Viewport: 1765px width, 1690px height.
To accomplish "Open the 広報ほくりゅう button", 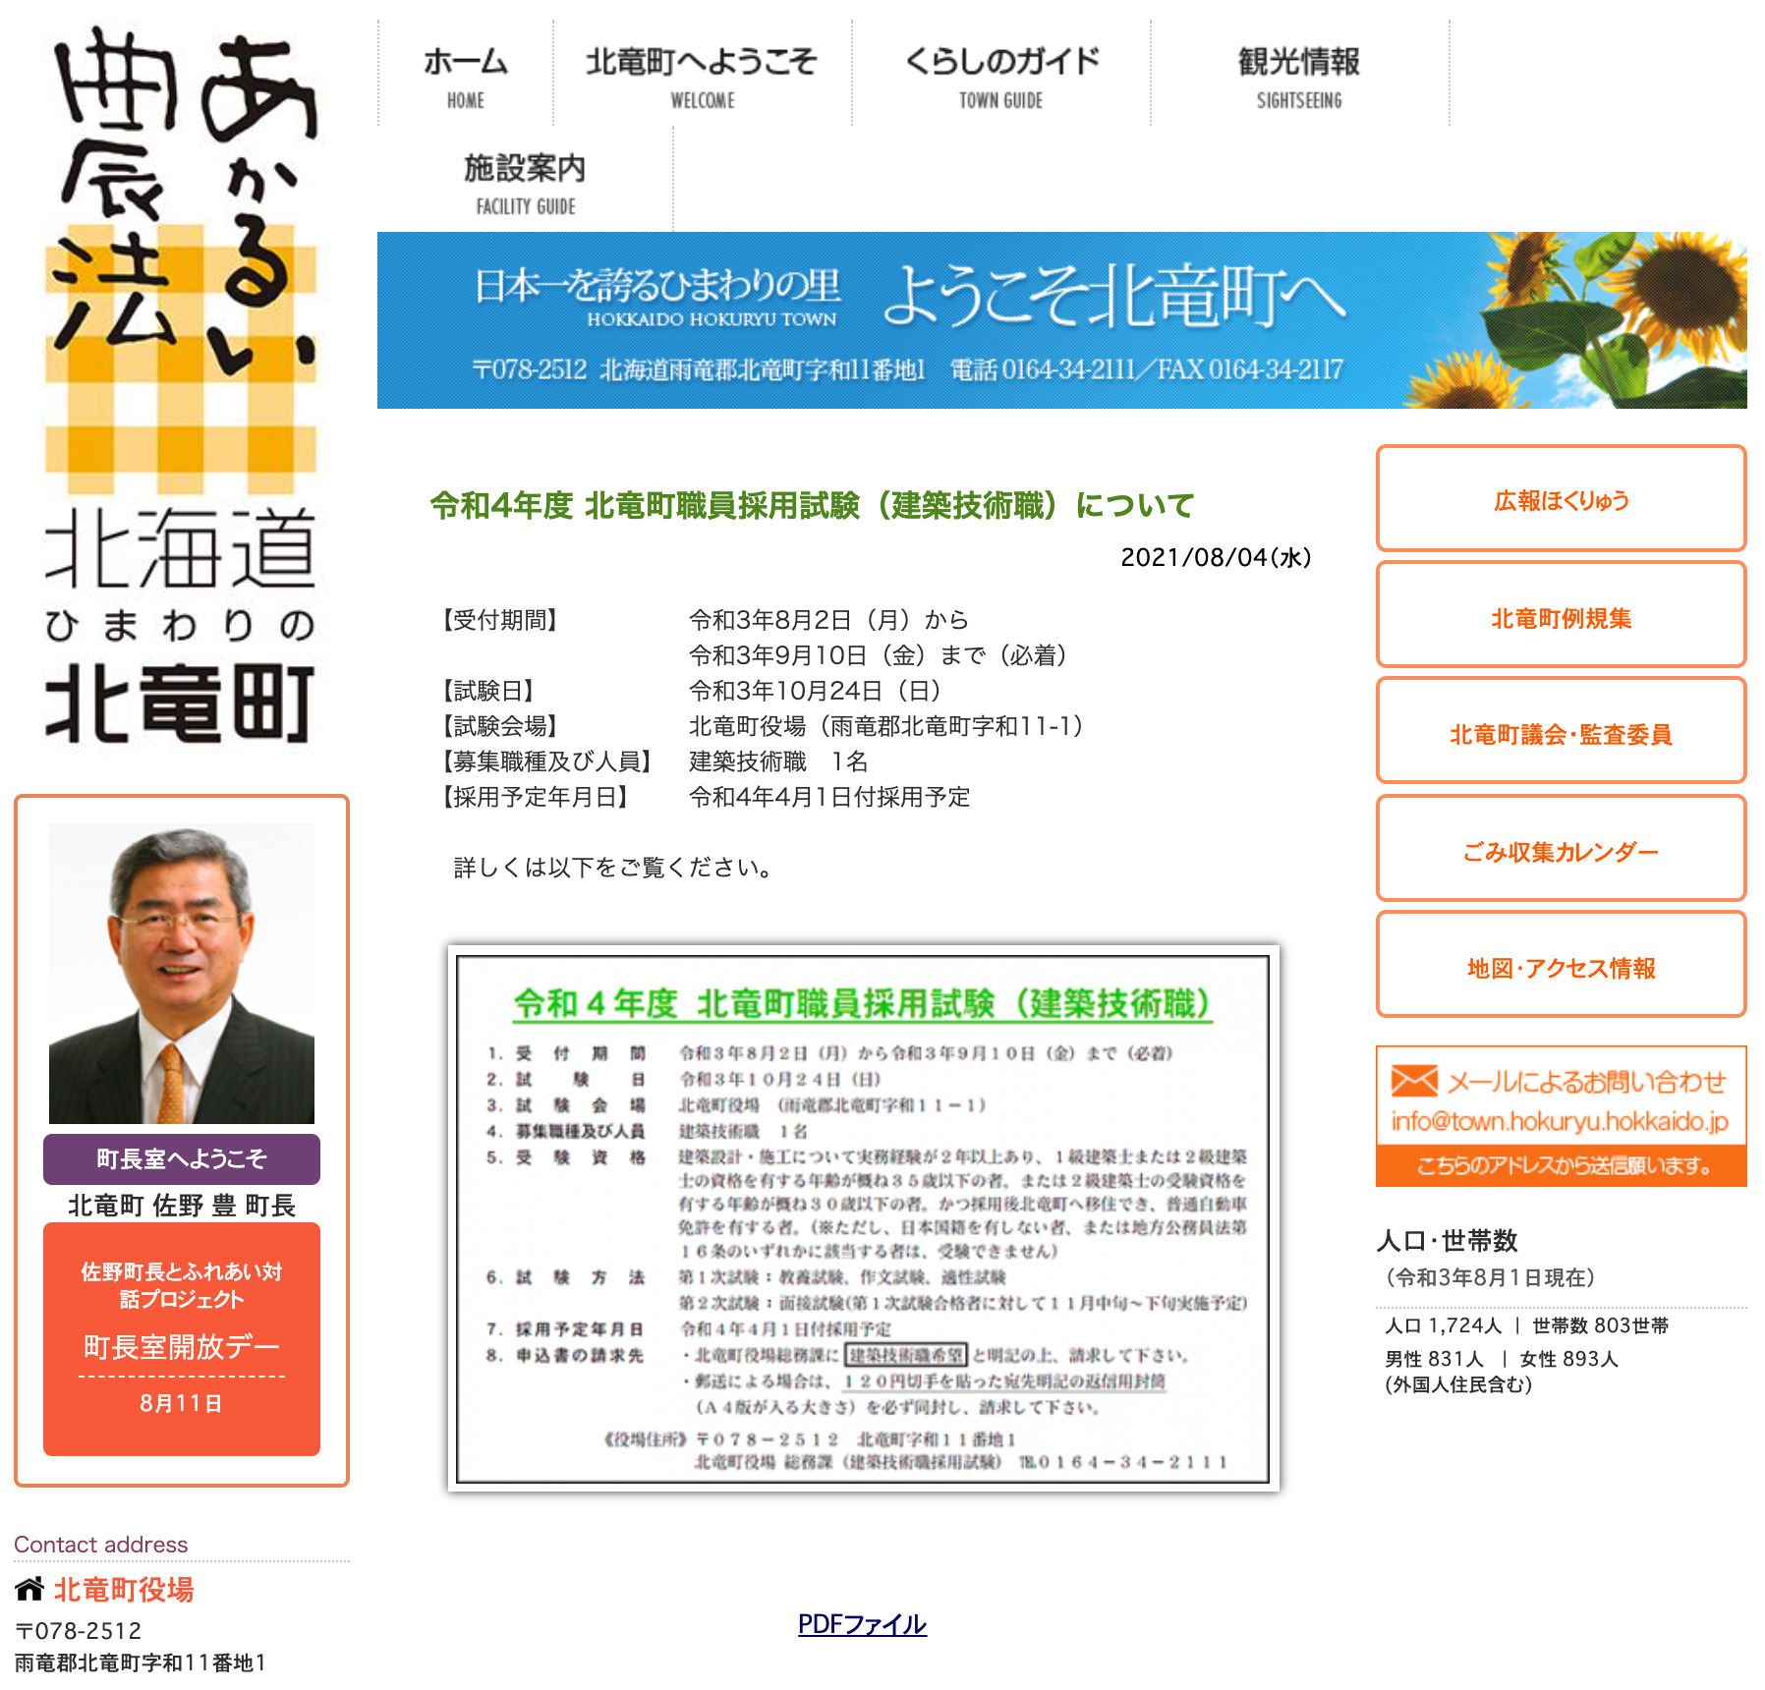I will coord(1561,499).
